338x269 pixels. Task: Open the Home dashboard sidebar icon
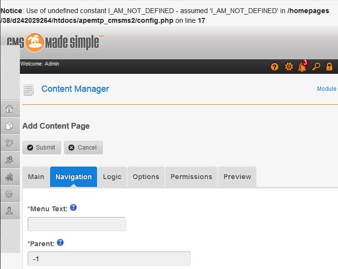click(x=9, y=108)
